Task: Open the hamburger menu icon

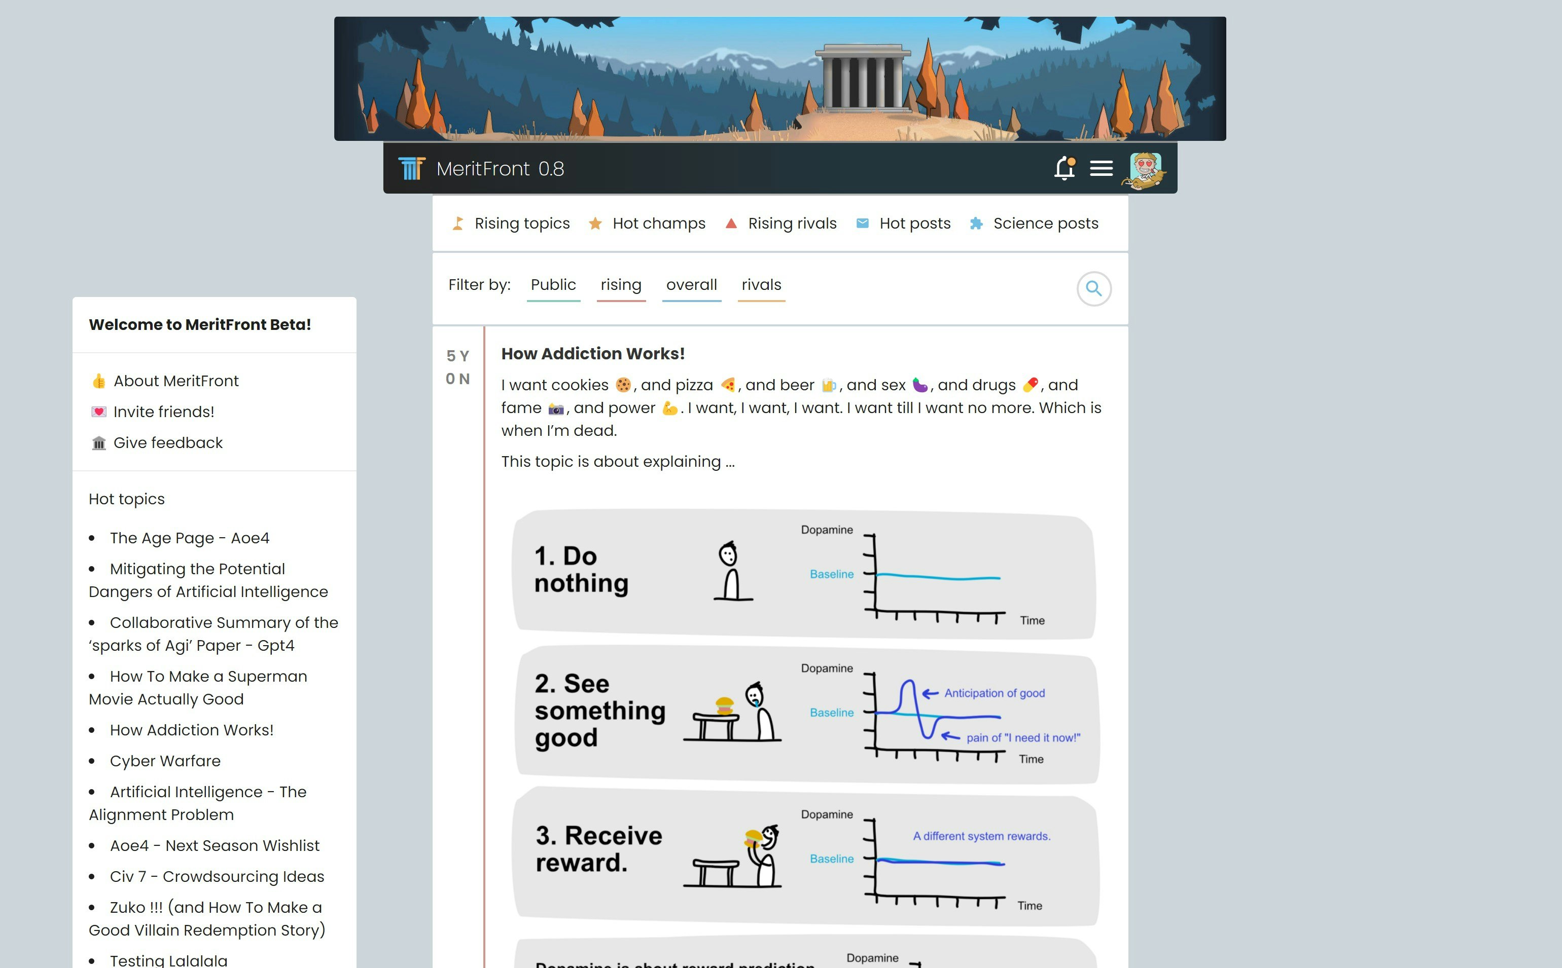Action: (1101, 168)
